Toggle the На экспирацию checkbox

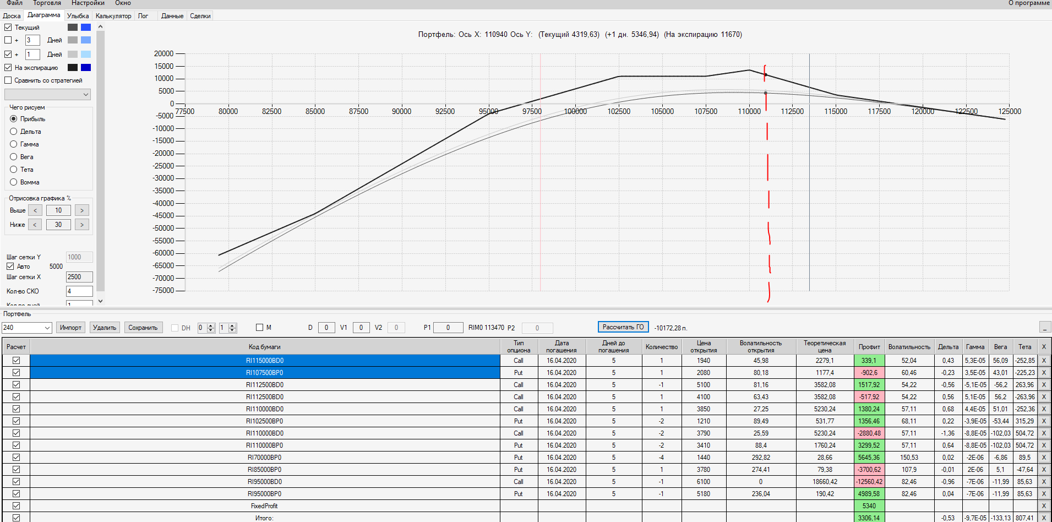point(8,68)
